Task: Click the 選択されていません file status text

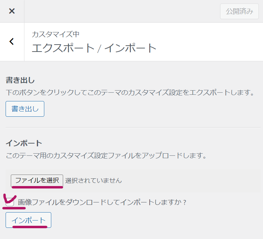Action: click(x=93, y=180)
